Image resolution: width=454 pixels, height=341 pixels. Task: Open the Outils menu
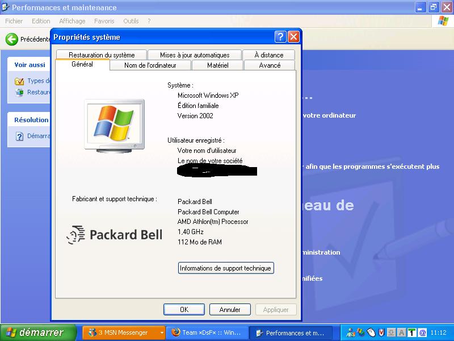131,21
